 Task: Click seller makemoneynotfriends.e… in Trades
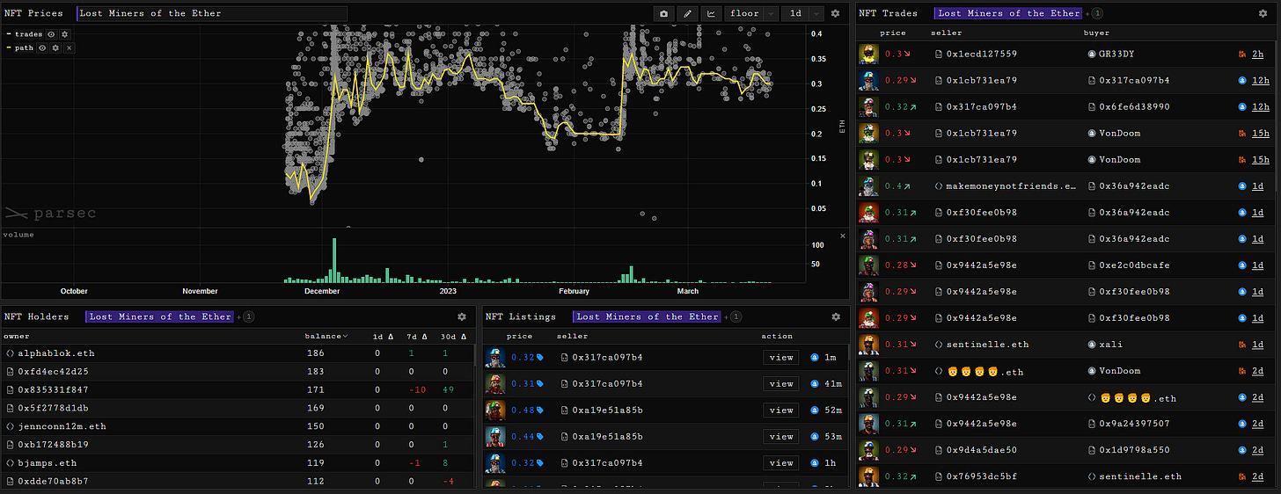click(x=1012, y=185)
